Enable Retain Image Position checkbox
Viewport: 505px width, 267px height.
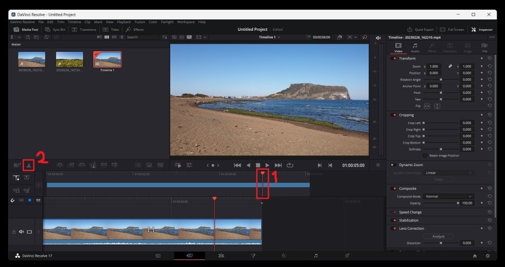click(425, 155)
